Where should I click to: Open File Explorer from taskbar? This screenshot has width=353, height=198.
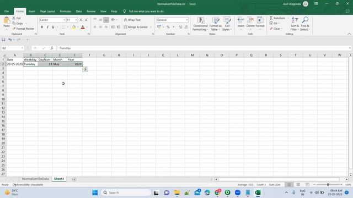pos(177,193)
